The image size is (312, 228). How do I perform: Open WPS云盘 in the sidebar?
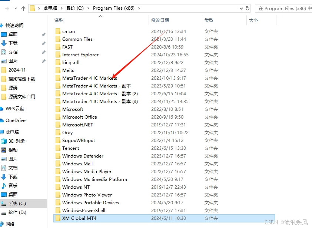click(15, 109)
